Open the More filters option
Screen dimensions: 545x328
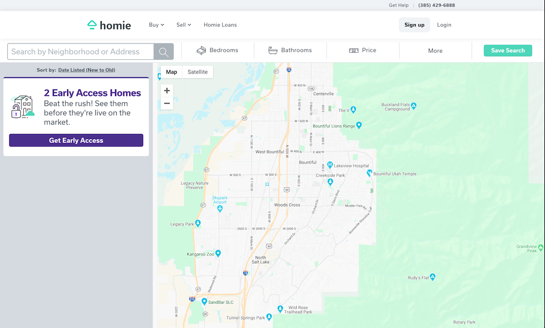coord(435,51)
